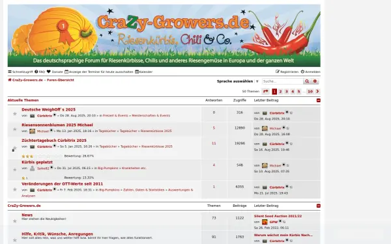391x244 pixels.
Task: Click Michael's avatar in Riesensonnenblumen author line
Action: (x=32, y=131)
